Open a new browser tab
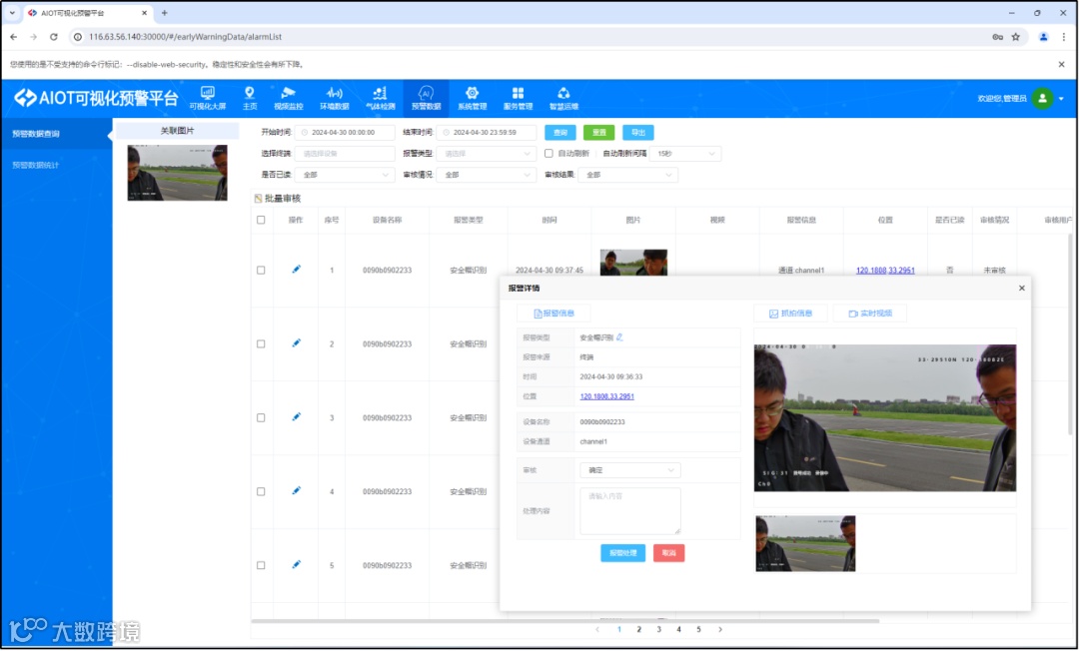 pyautogui.click(x=164, y=13)
